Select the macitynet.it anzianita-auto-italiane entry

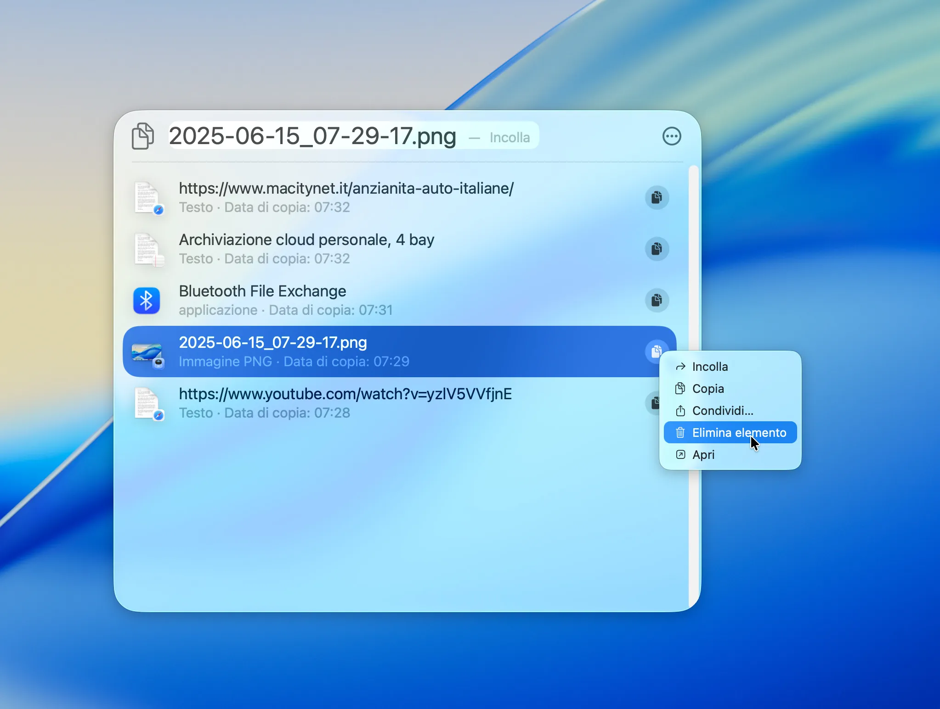pos(345,198)
